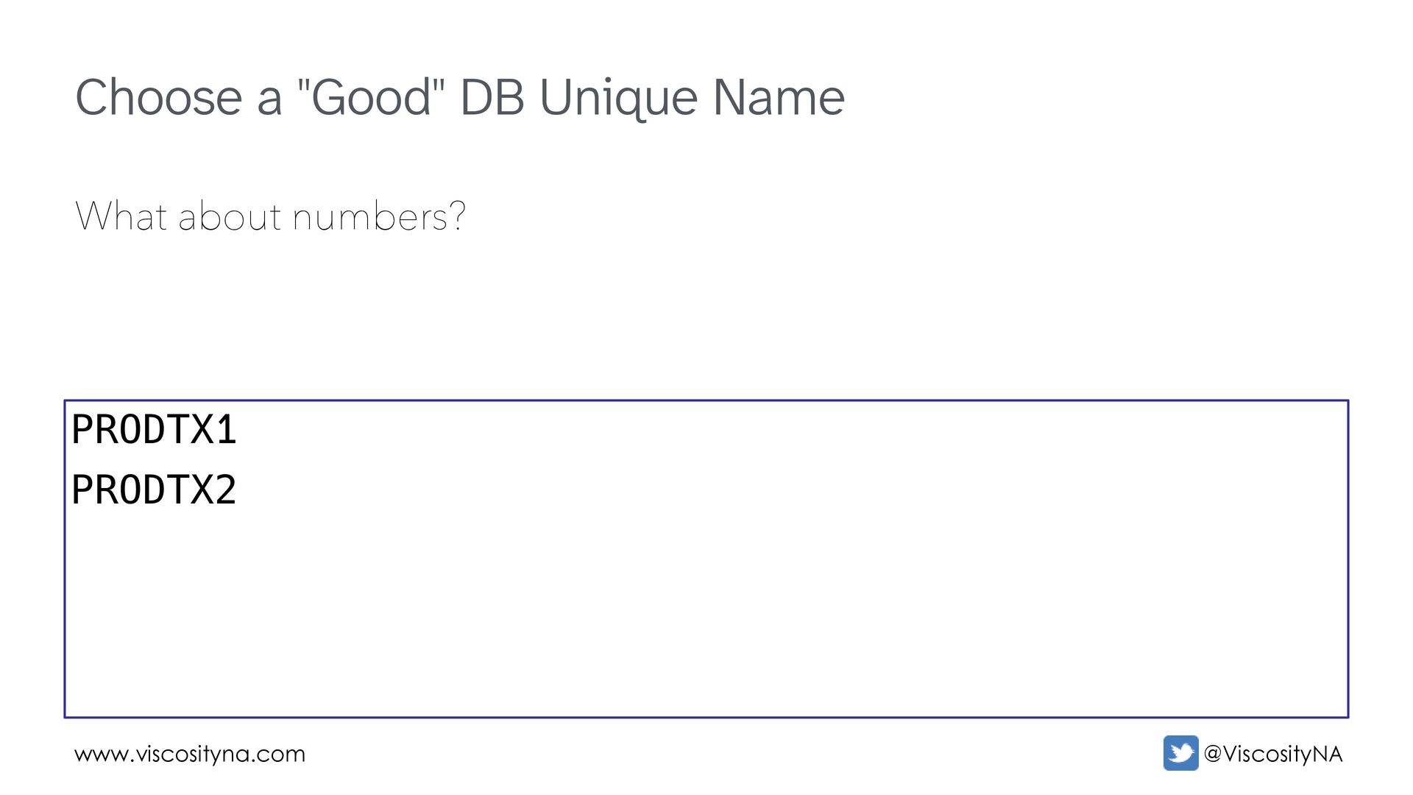Click the digit 1 ending PRODTX1
Image resolution: width=1413 pixels, height=795 pixels.
[x=226, y=430]
